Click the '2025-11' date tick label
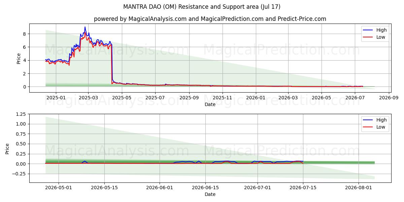This screenshot has width=404, height=202. [x=223, y=98]
